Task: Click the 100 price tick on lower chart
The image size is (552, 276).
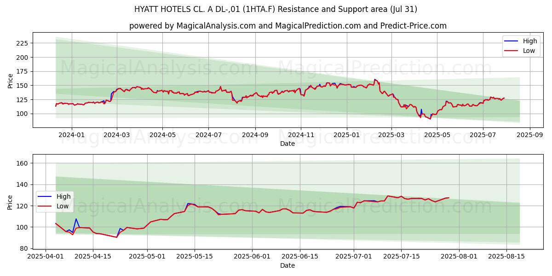Action: click(x=23, y=227)
